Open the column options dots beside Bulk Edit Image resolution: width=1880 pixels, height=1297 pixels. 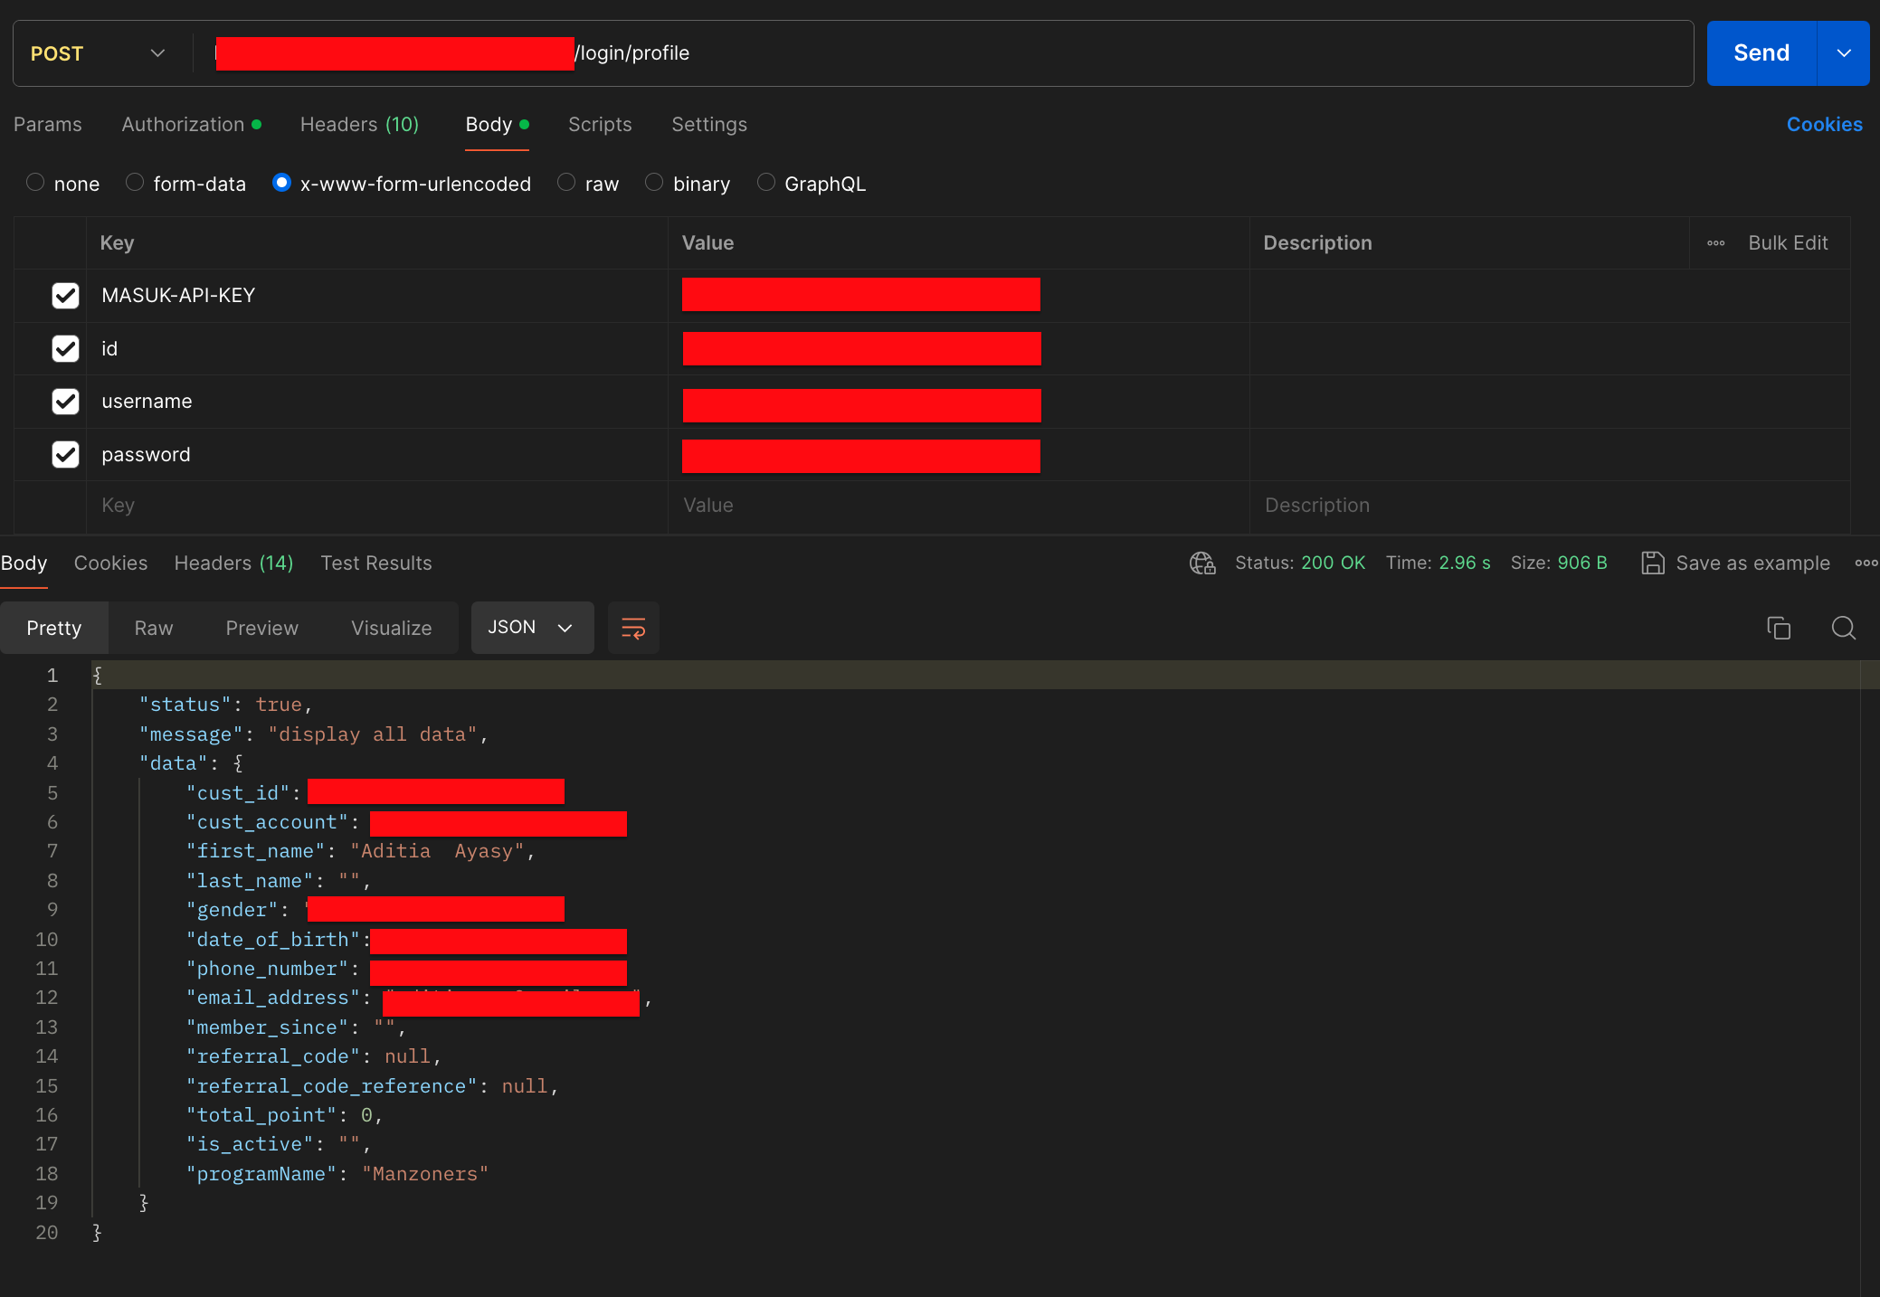pyautogui.click(x=1715, y=242)
